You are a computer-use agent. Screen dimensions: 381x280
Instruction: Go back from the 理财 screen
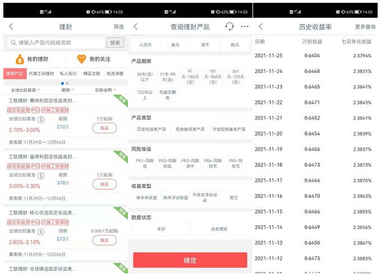(11, 26)
